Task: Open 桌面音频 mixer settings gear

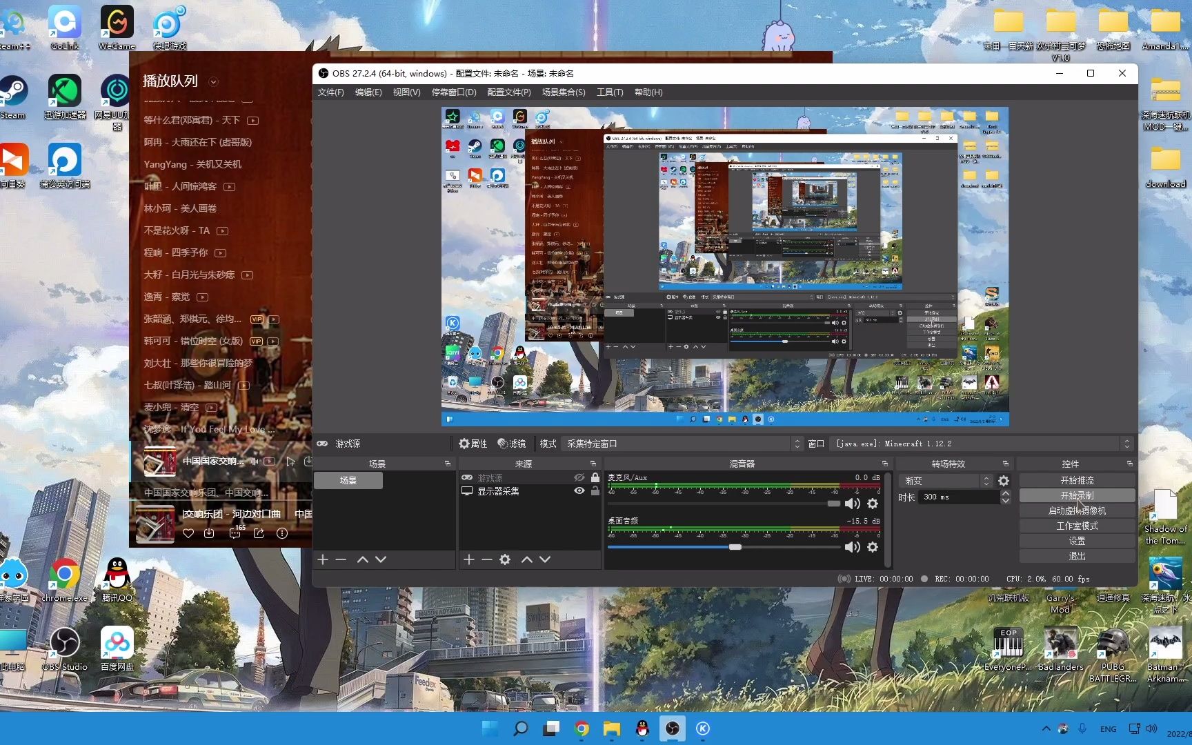Action: coord(873,547)
